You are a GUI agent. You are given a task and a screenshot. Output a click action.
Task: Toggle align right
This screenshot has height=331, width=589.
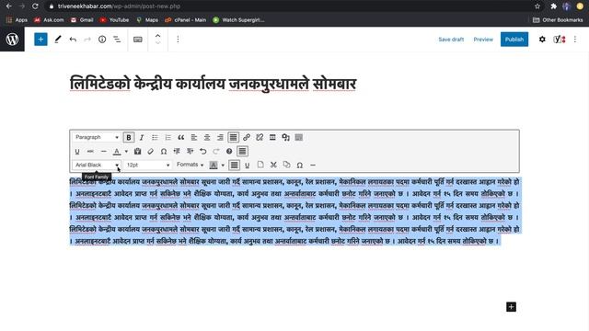[220, 137]
